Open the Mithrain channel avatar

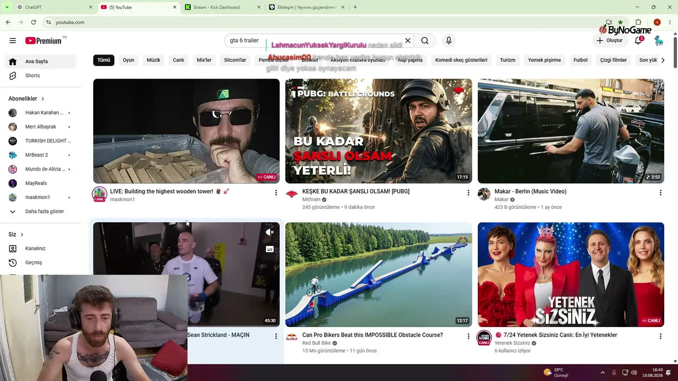point(292,194)
